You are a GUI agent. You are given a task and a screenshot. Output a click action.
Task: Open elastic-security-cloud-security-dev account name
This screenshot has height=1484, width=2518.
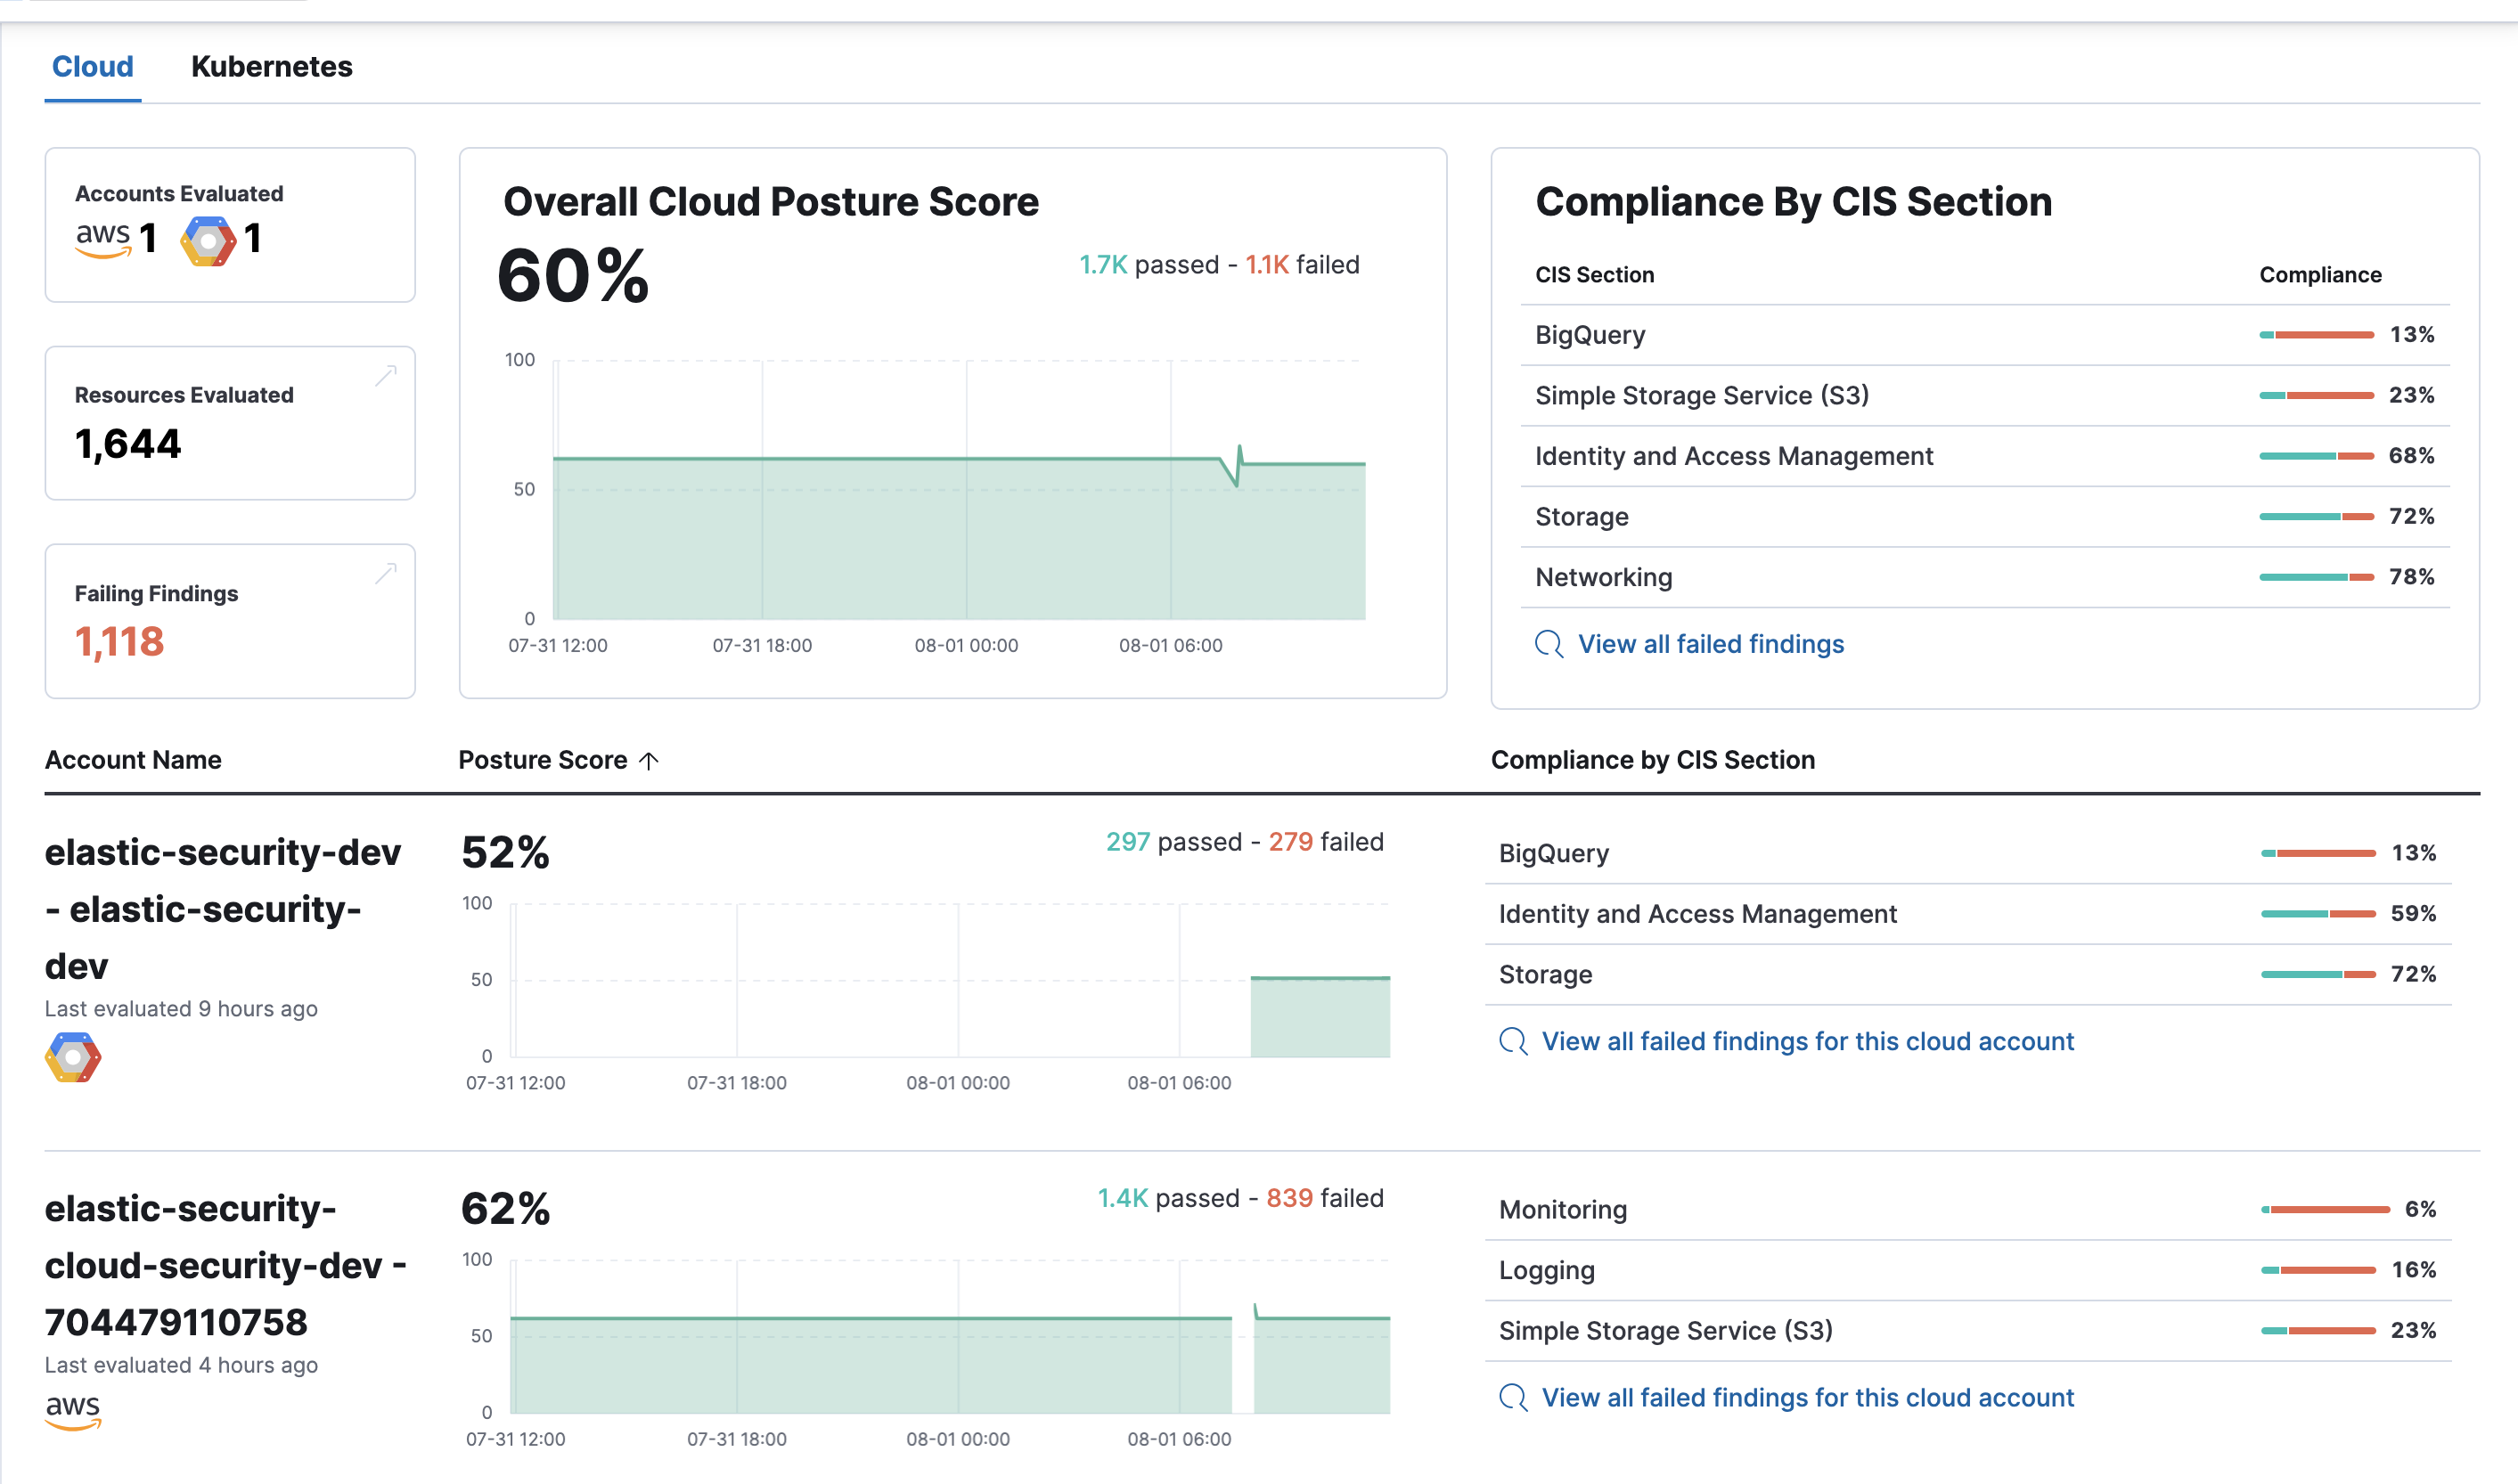tap(225, 1265)
